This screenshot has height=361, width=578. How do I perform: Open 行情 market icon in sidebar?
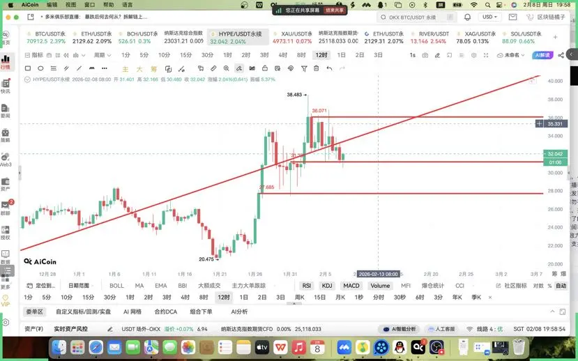6,62
